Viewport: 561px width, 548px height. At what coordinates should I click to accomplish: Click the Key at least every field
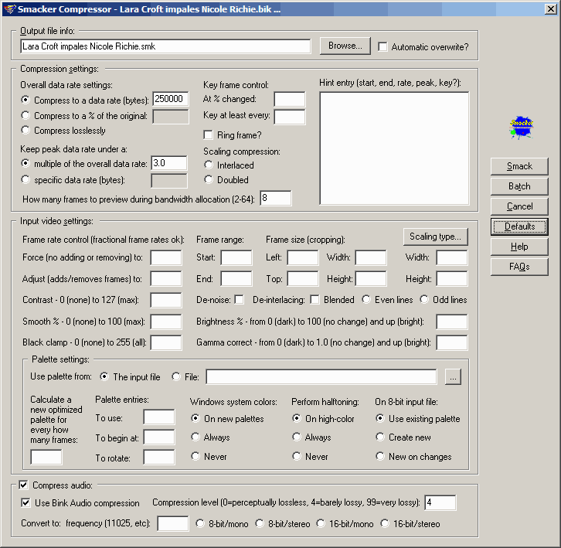(x=290, y=117)
